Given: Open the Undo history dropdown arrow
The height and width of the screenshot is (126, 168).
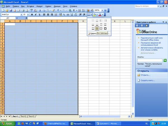Looking at the screenshot, I should [61, 10].
